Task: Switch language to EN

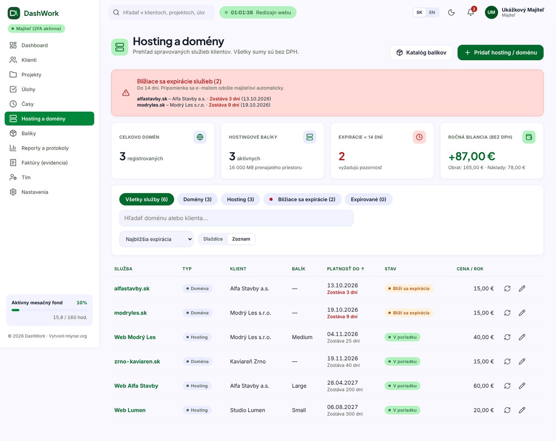Action: pos(432,13)
